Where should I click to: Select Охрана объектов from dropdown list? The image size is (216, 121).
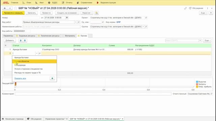coord(34,61)
